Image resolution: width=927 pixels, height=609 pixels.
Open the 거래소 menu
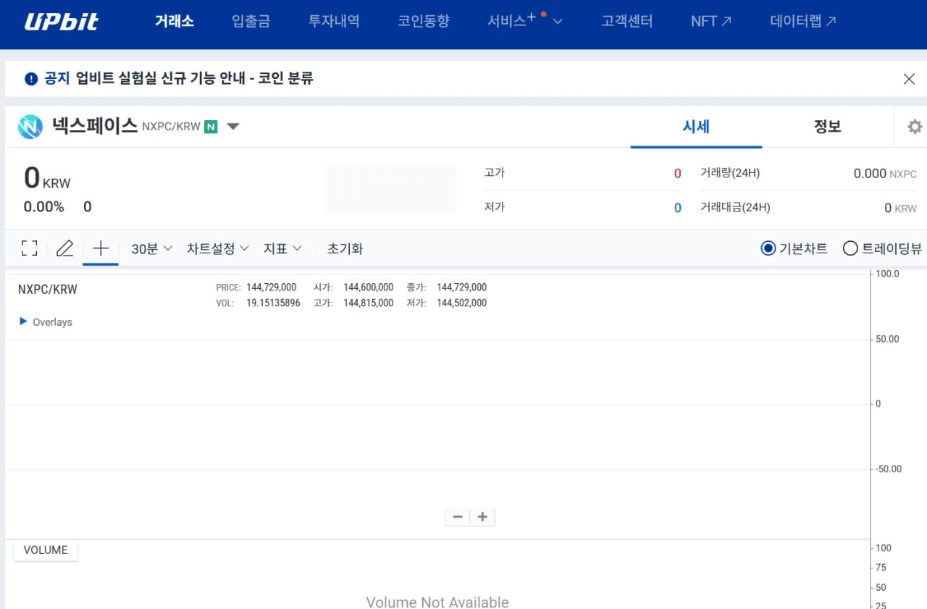coord(175,21)
